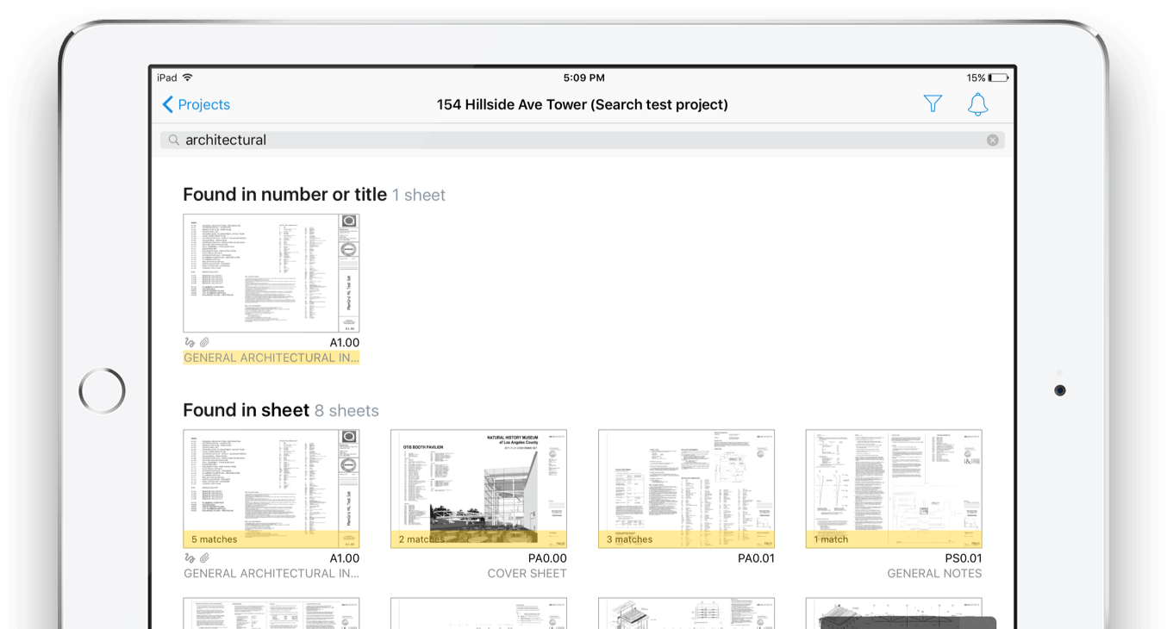Click the search field containing architectural

[x=582, y=140]
